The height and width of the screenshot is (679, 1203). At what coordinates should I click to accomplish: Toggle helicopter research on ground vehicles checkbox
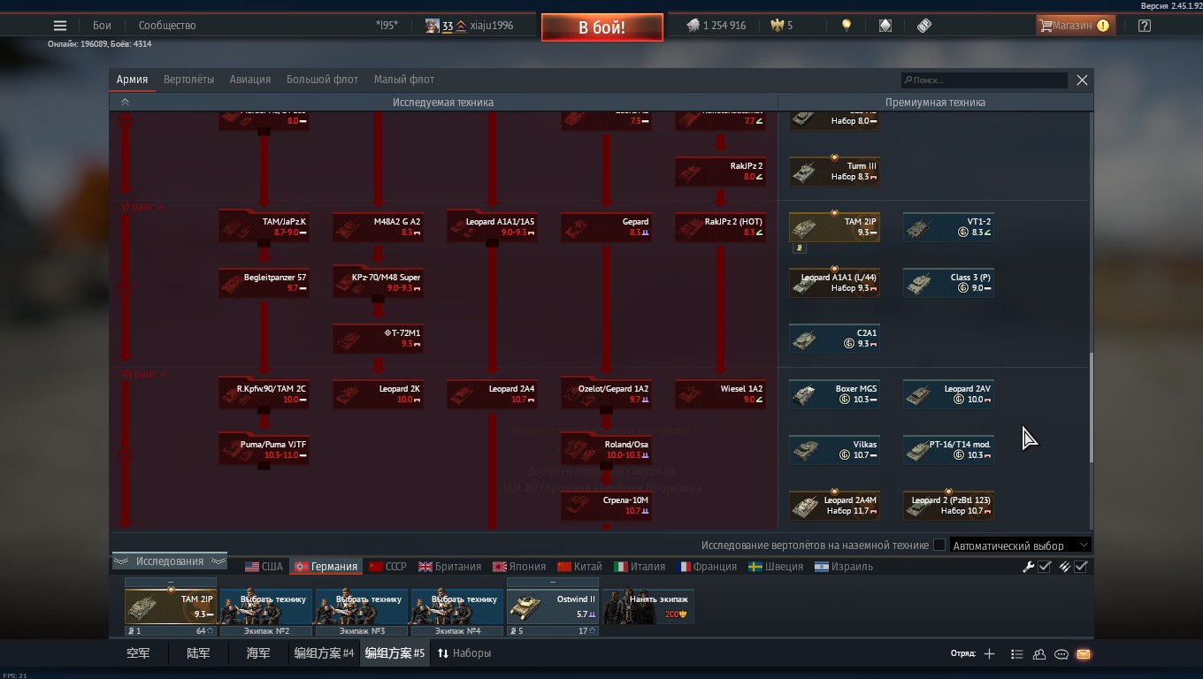[939, 545]
